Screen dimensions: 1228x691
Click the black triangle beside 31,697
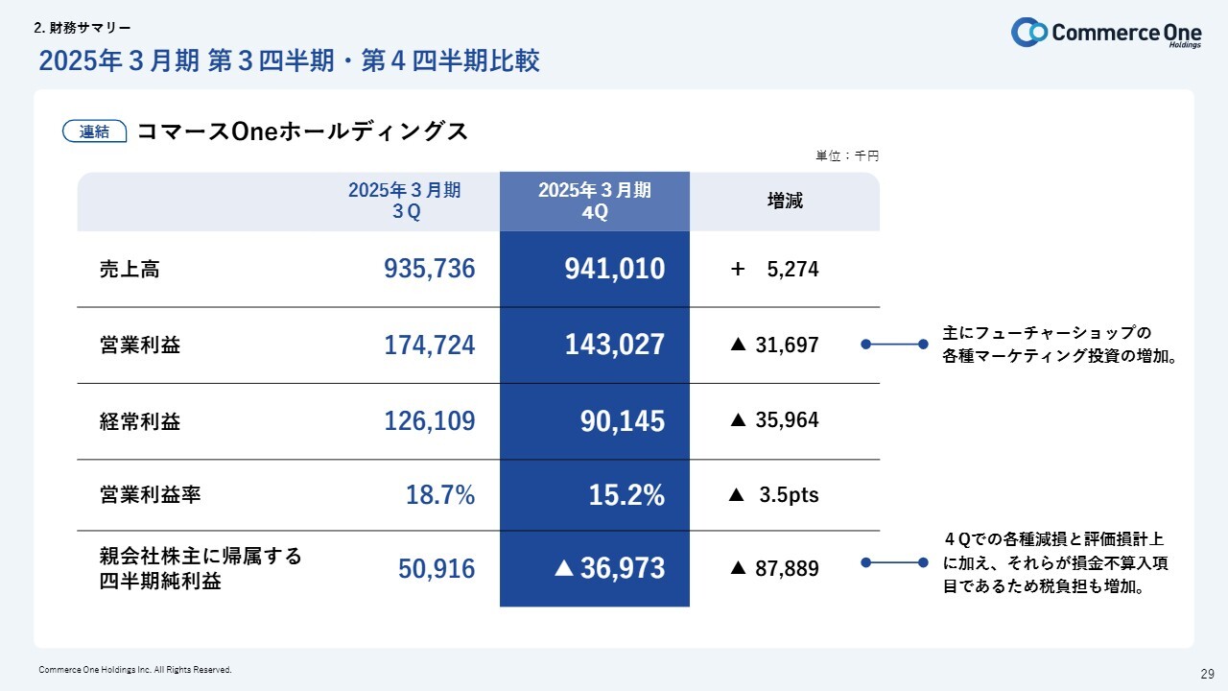pyautogui.click(x=738, y=345)
